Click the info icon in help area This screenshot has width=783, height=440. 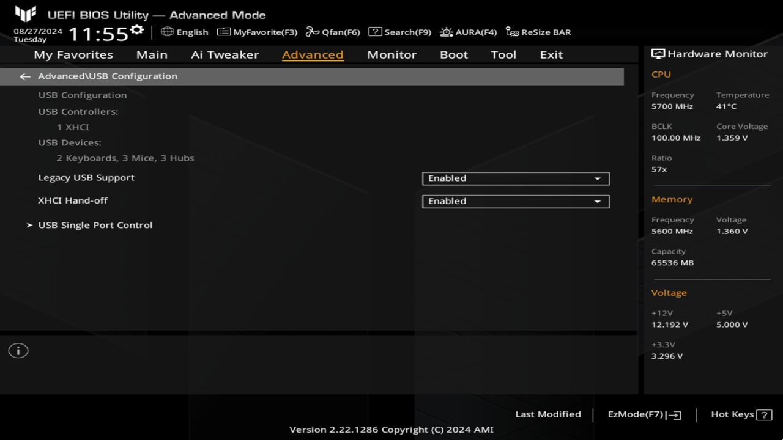coord(18,351)
